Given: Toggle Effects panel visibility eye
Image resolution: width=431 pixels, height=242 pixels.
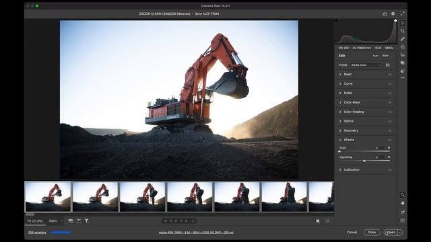Looking at the screenshot, I should (390, 140).
